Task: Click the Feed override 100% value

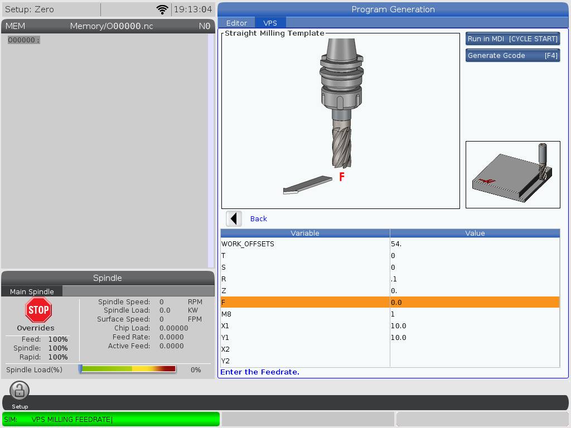Action: pyautogui.click(x=58, y=339)
